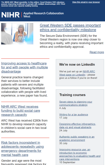Open 'NIHR ARC West receives funding' article
The height and width of the screenshot is (165, 105).
20,111
